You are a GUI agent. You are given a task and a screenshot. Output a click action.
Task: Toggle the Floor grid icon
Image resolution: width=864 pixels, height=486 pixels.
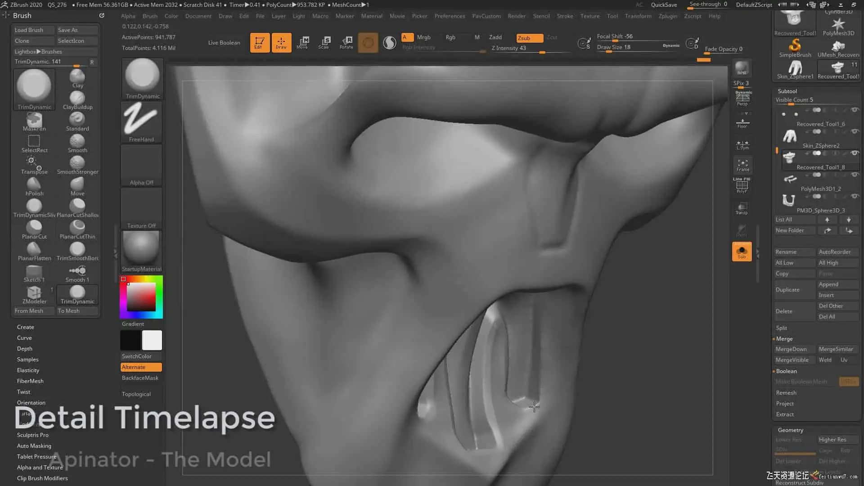(x=742, y=122)
